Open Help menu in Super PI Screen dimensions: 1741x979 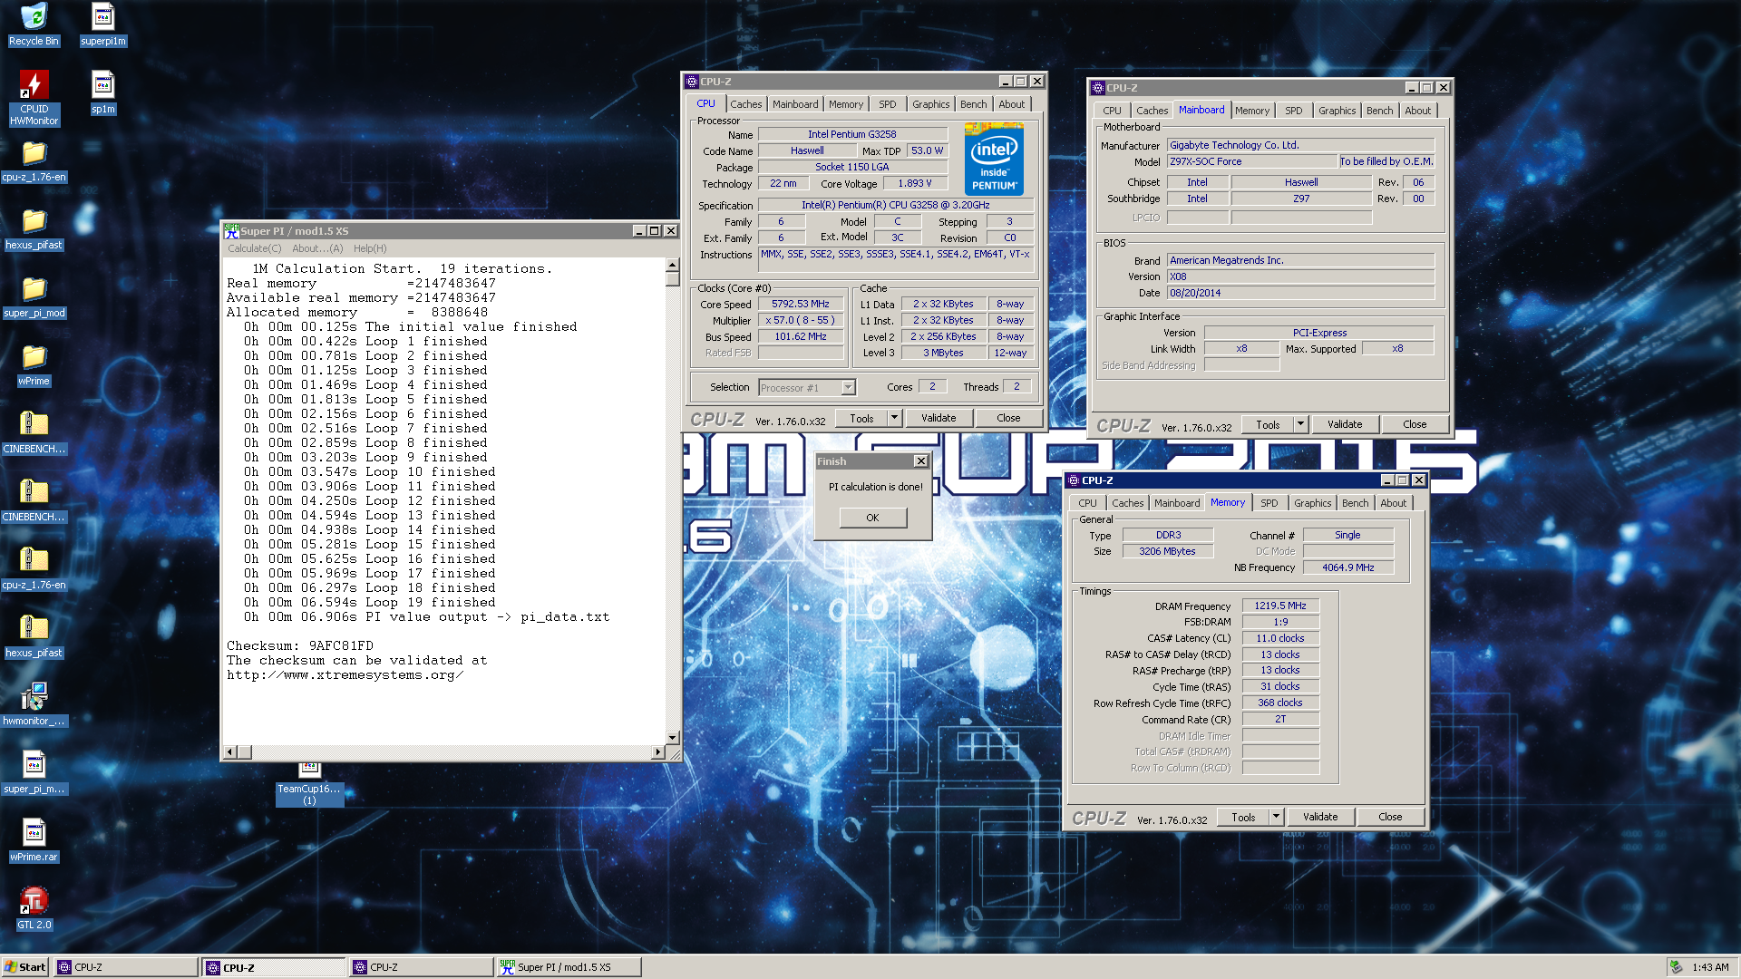click(370, 248)
